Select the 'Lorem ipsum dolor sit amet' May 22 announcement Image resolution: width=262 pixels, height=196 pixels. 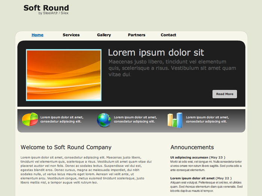pyautogui.click(x=192, y=178)
